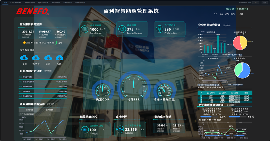Switch to 多能互补智能调度 tab

(x=16, y=3)
